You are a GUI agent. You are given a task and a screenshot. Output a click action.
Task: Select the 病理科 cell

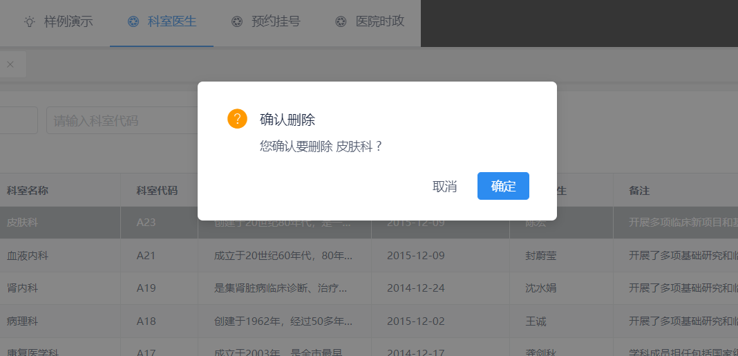tap(22, 321)
